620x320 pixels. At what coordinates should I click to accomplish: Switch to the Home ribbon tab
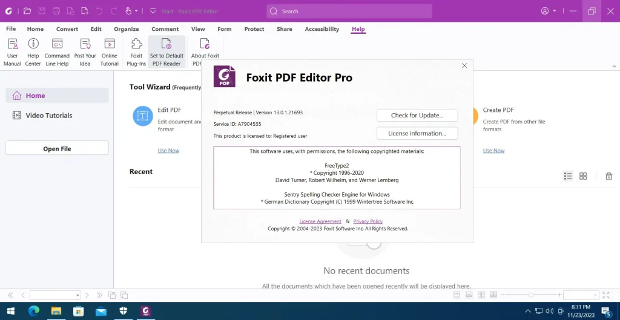click(x=35, y=29)
